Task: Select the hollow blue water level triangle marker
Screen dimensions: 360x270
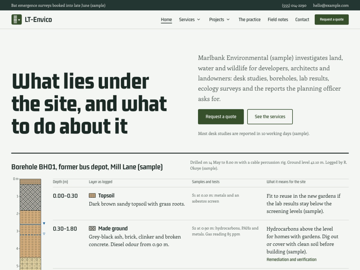Action: click(44, 234)
